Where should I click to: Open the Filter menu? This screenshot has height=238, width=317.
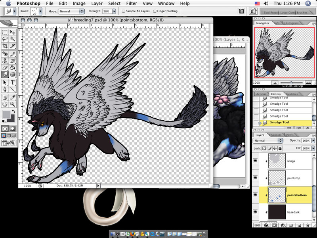(132, 4)
